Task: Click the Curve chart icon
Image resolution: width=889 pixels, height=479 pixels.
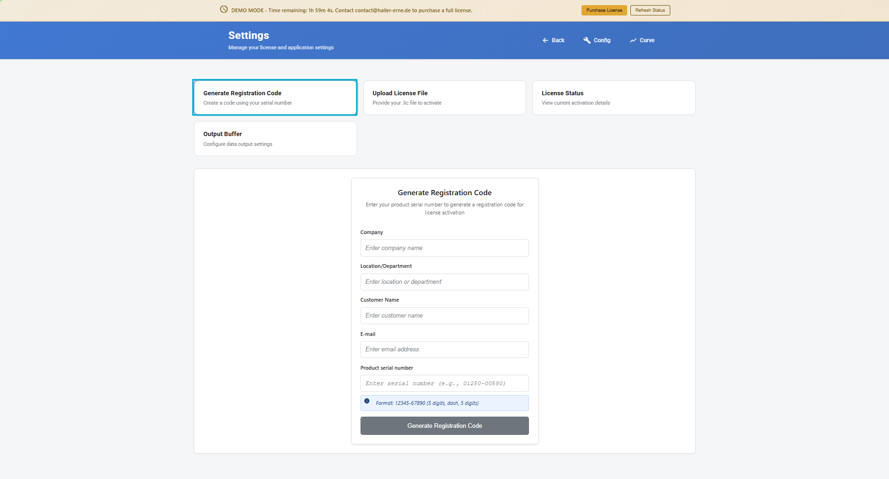Action: [x=633, y=40]
